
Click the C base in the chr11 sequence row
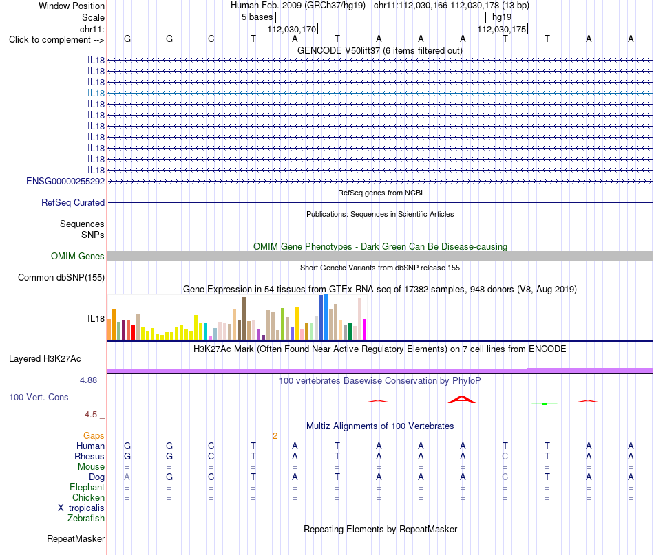click(x=211, y=39)
